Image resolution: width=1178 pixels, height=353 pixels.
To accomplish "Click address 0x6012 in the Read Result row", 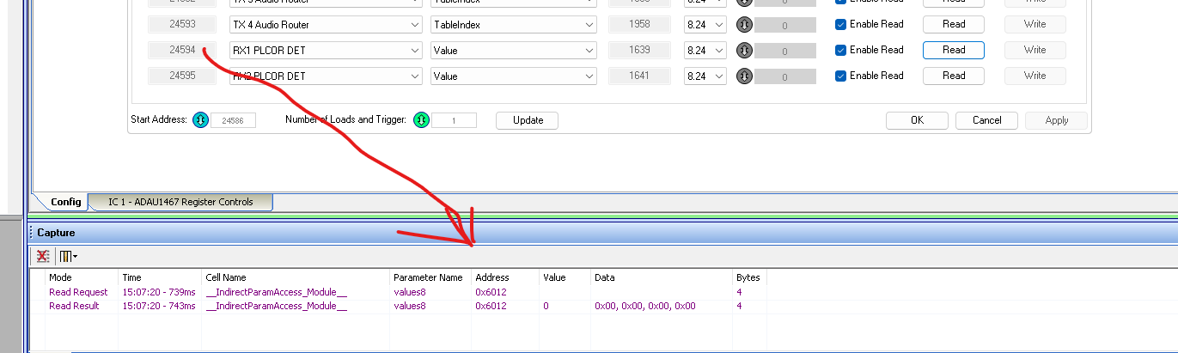I will tap(491, 306).
